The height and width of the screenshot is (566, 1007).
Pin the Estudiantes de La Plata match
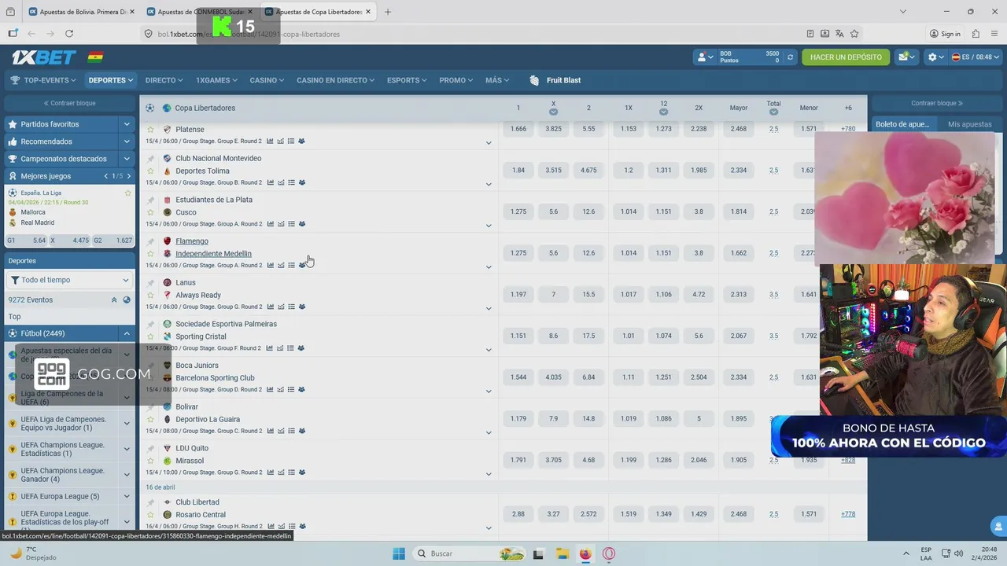pos(150,200)
